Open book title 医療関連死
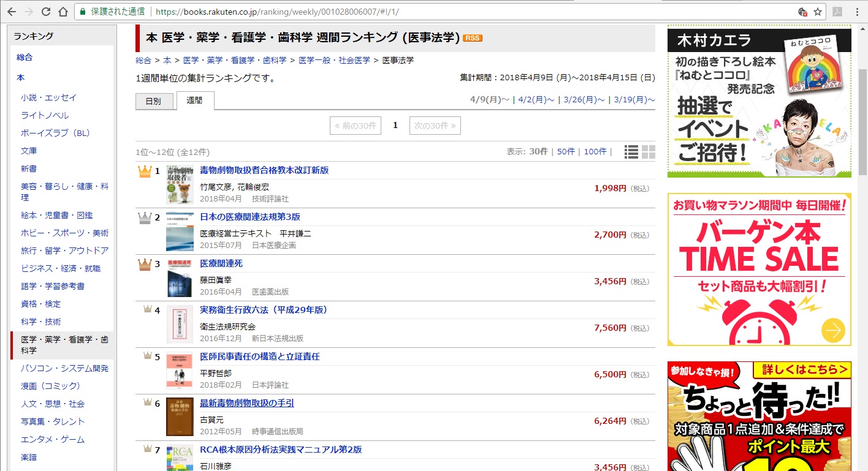Image resolution: width=868 pixels, height=471 pixels. click(221, 263)
